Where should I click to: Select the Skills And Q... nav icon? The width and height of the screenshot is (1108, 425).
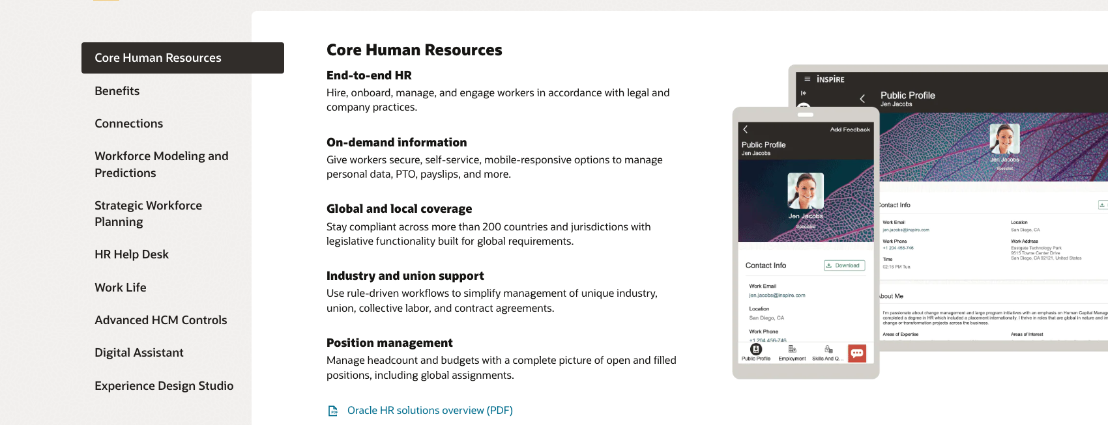828,353
